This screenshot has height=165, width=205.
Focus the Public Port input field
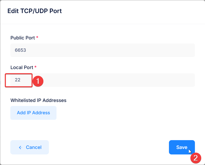tap(102, 50)
